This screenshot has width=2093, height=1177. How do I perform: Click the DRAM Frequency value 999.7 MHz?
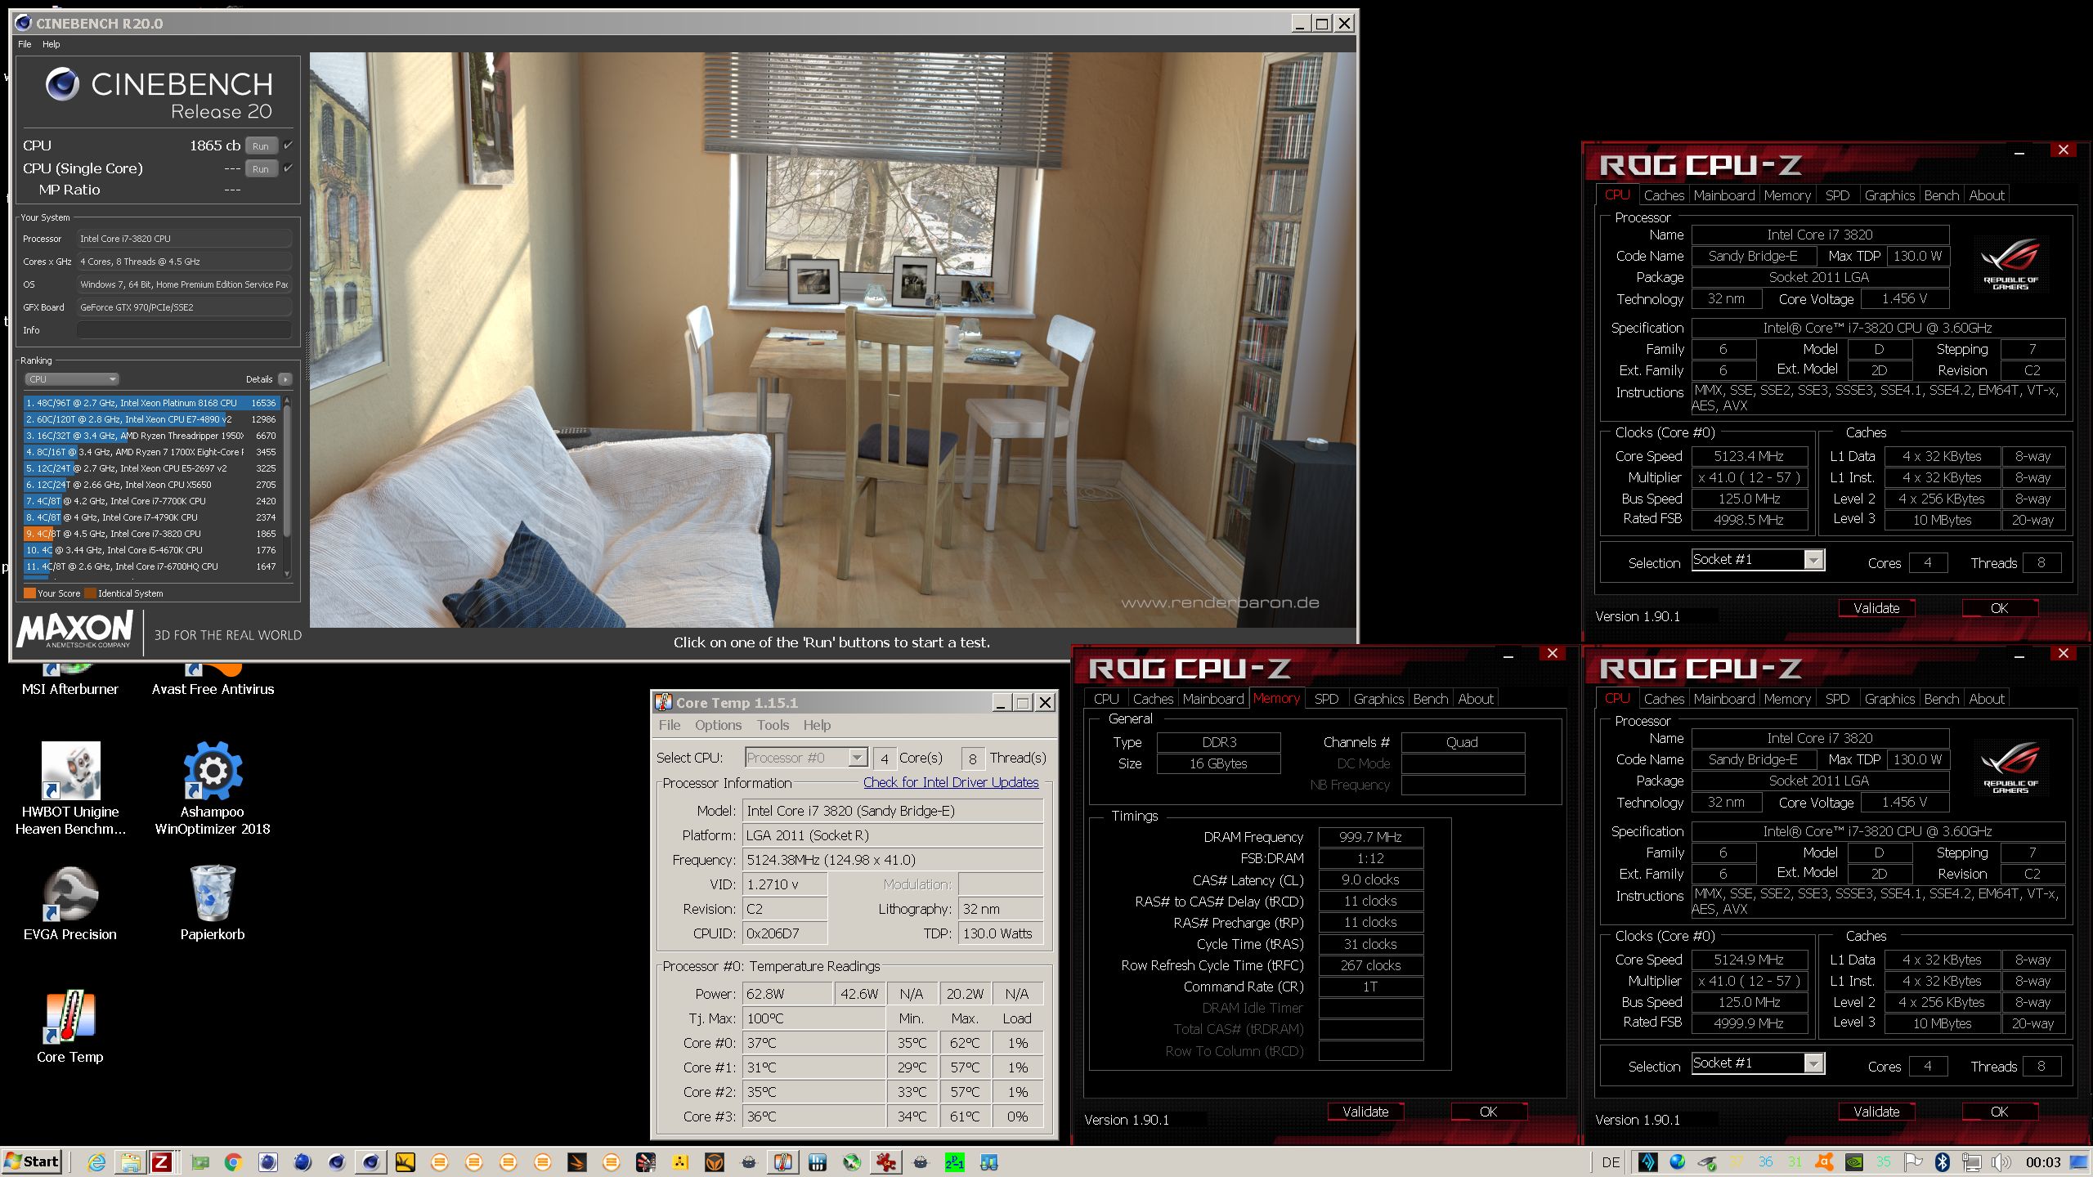(x=1371, y=837)
